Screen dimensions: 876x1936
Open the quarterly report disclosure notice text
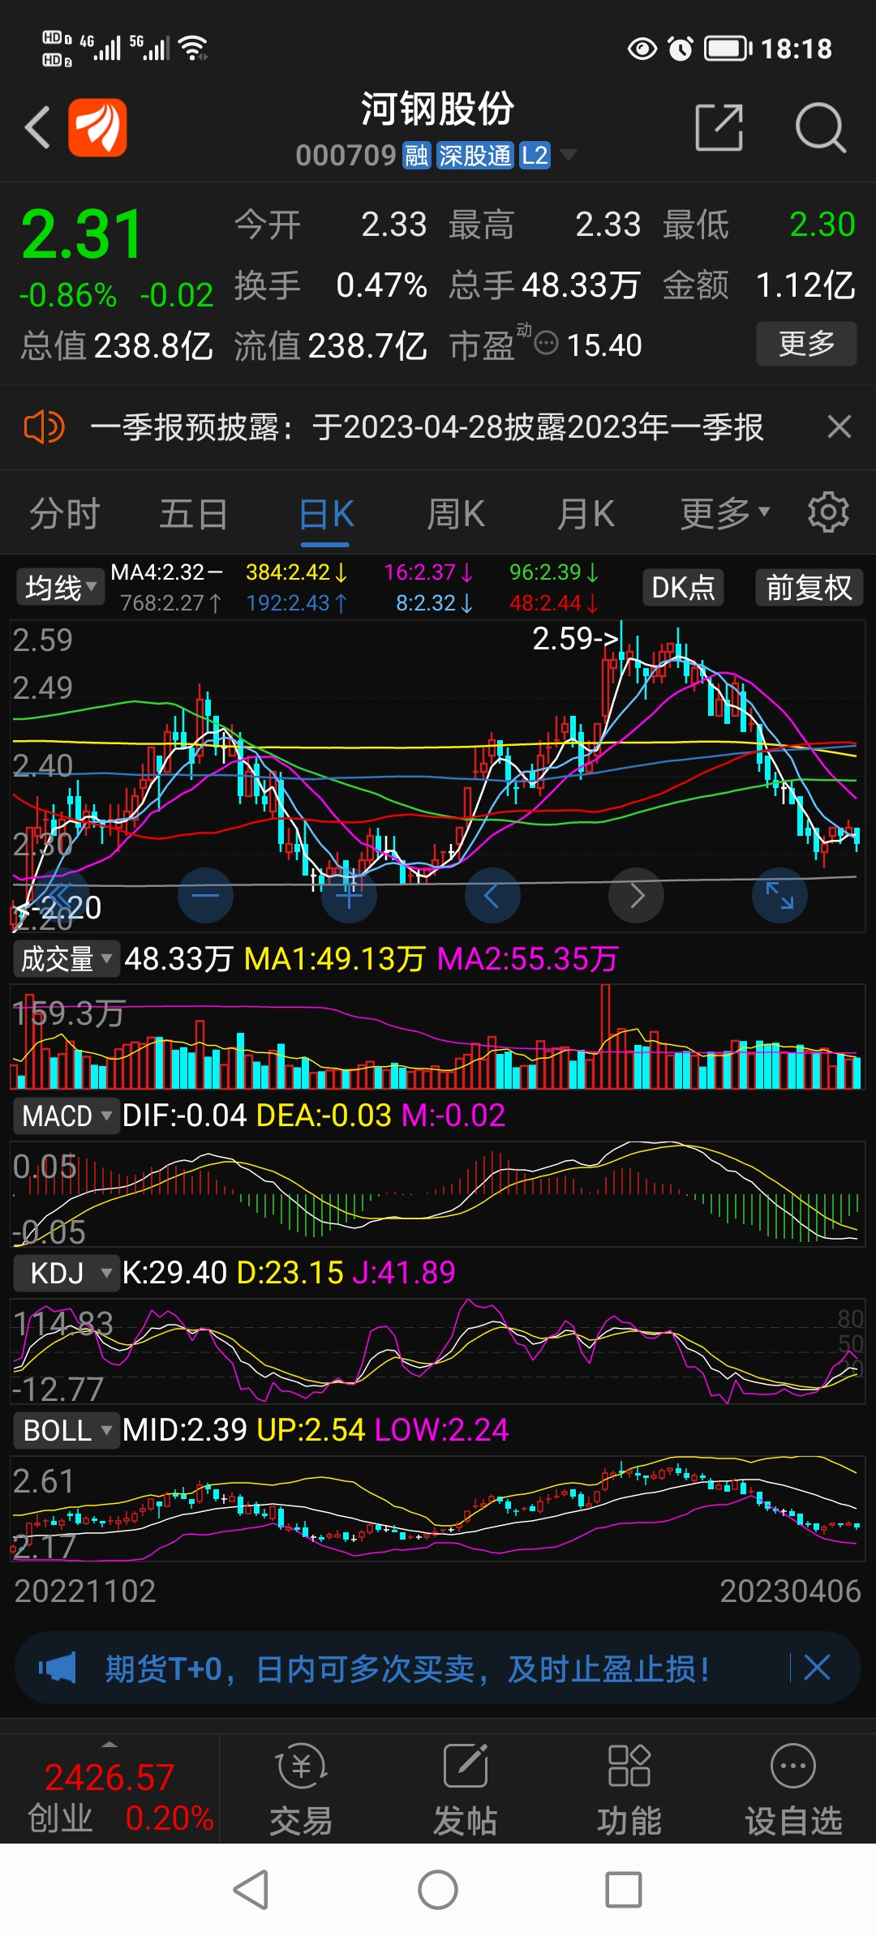(427, 426)
